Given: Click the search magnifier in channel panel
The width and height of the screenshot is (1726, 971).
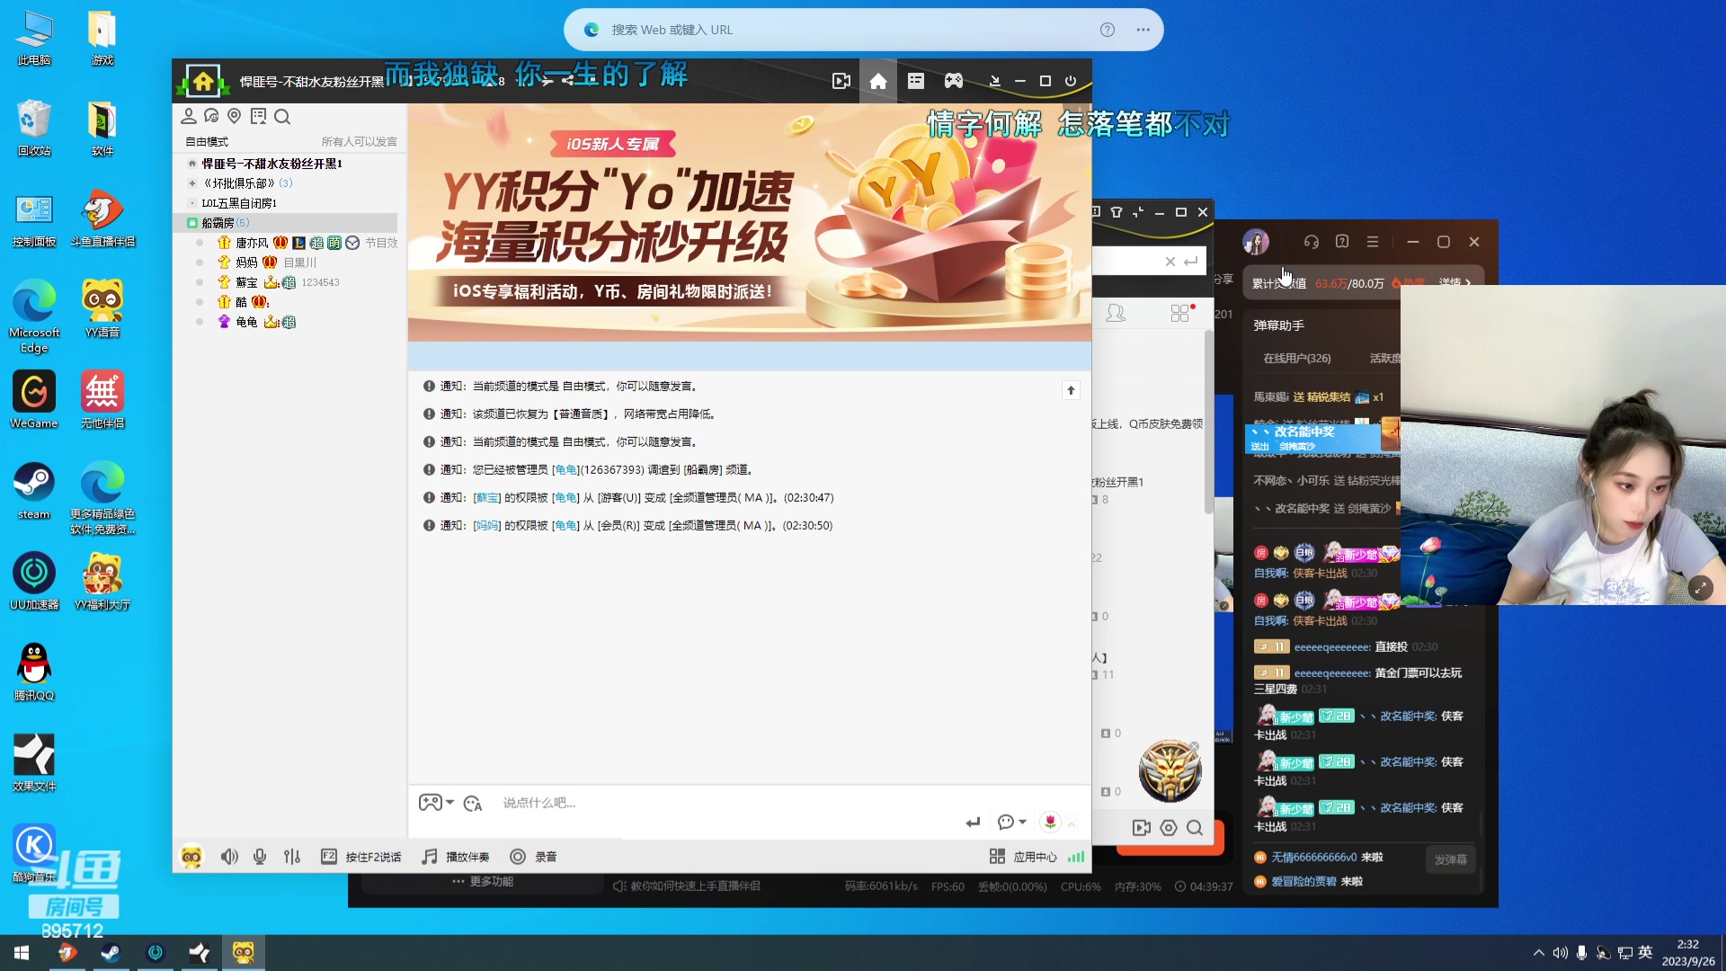Looking at the screenshot, I should click(283, 117).
